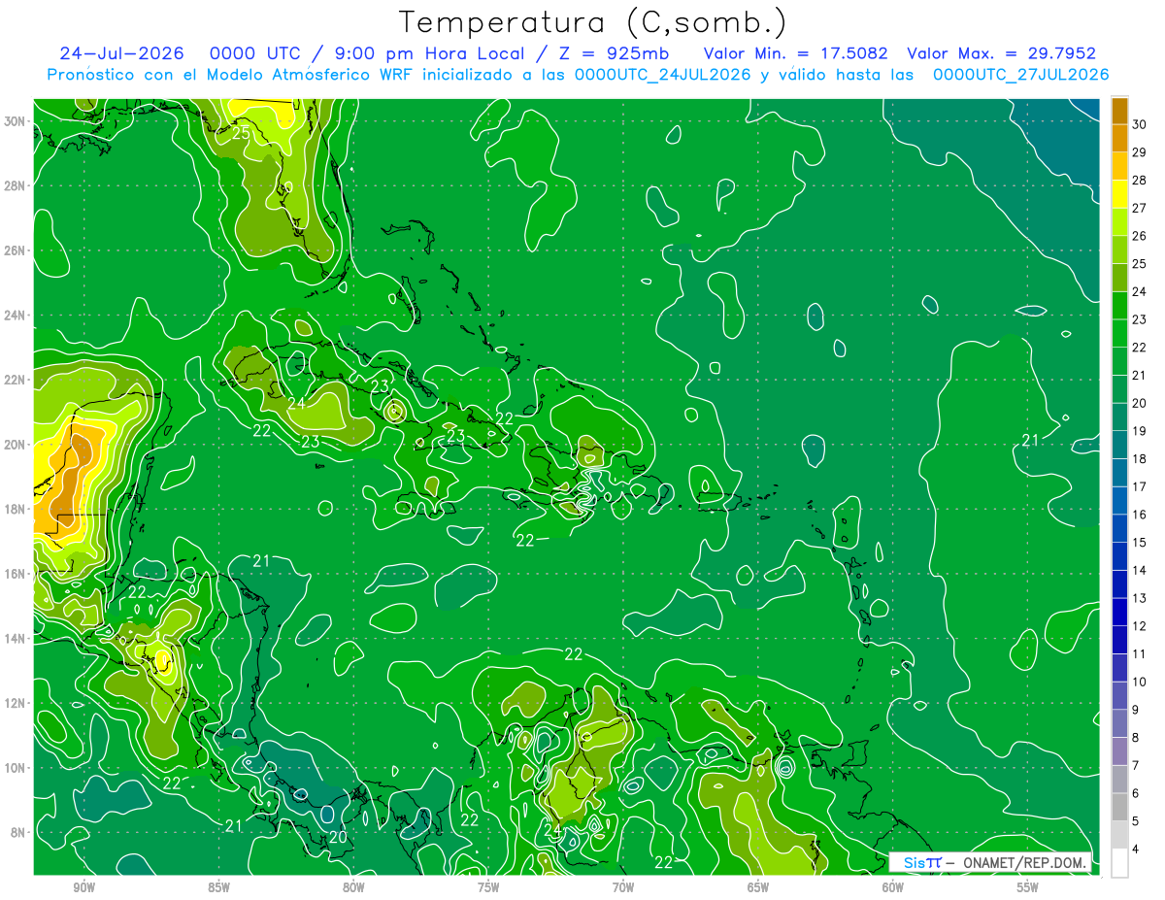Click the legend scale label "10"

1140,682
